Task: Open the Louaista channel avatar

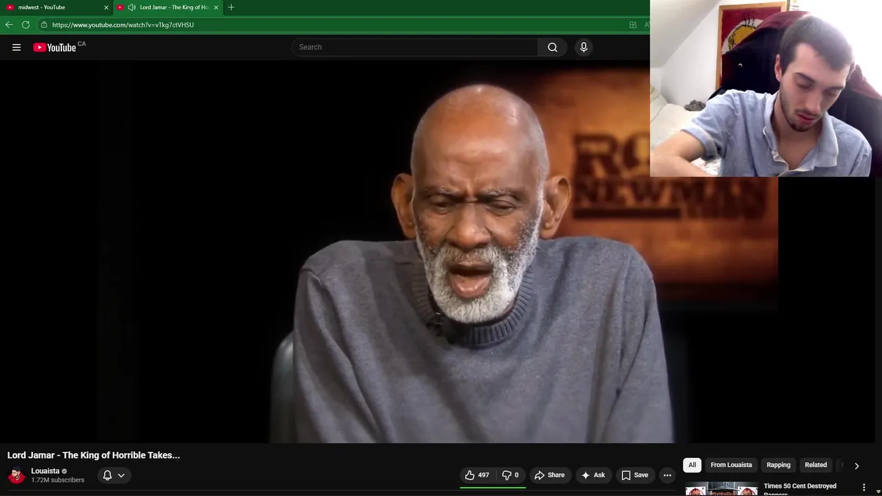Action: tap(17, 475)
